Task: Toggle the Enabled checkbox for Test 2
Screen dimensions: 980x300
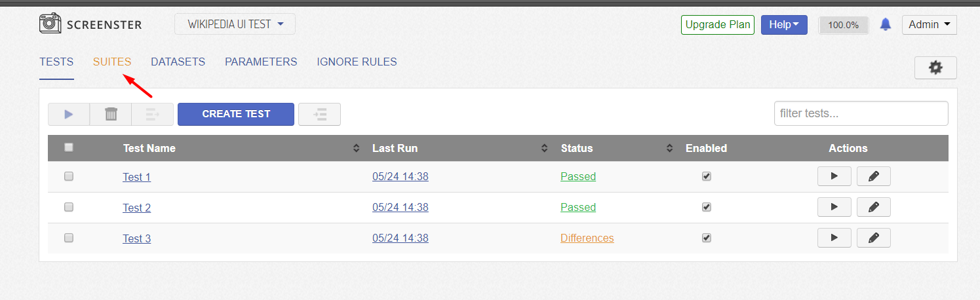Action: pos(707,207)
